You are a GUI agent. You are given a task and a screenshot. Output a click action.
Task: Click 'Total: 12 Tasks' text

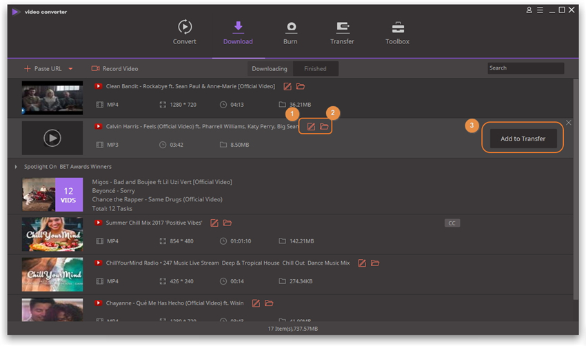[112, 209]
